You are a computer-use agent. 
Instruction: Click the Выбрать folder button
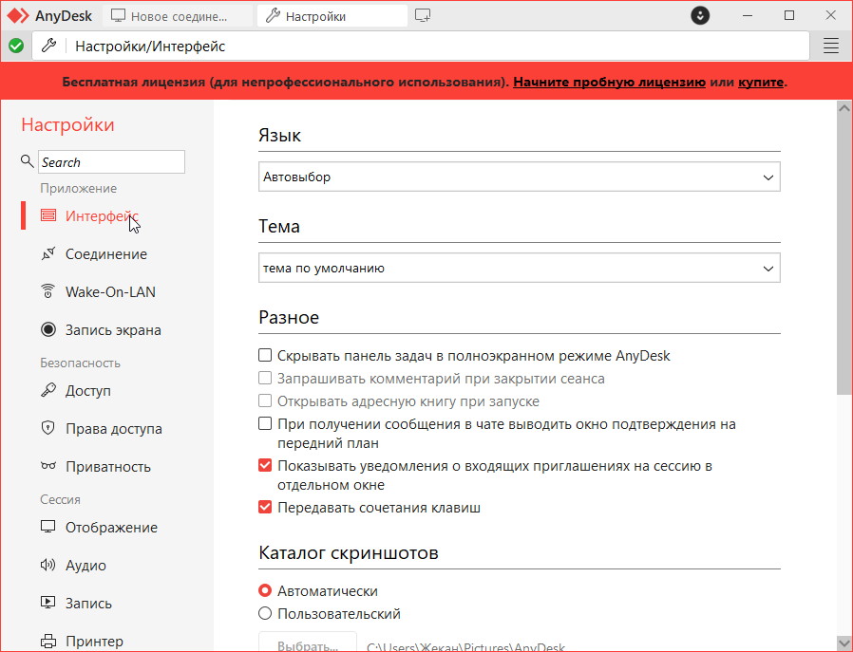point(308,642)
